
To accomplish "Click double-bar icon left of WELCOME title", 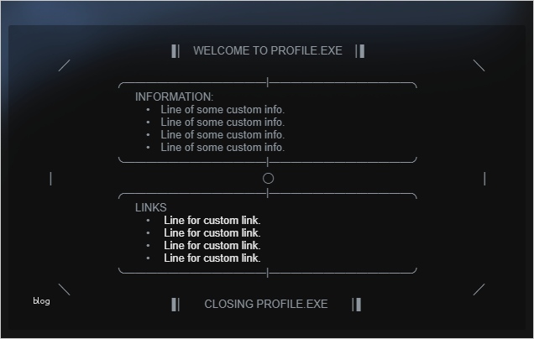I will [x=175, y=50].
